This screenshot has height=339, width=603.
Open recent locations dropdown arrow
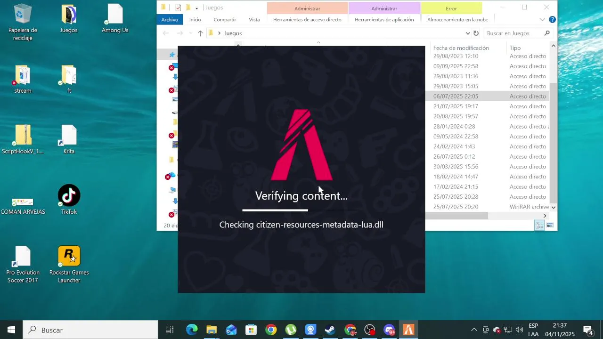[x=190, y=33]
